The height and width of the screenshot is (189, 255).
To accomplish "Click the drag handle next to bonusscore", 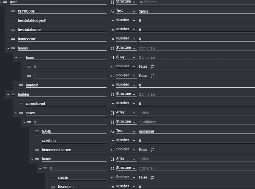I will tap(13, 39).
